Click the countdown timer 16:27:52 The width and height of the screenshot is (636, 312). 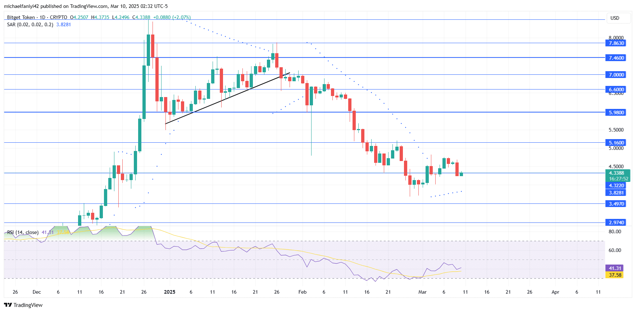click(618, 179)
